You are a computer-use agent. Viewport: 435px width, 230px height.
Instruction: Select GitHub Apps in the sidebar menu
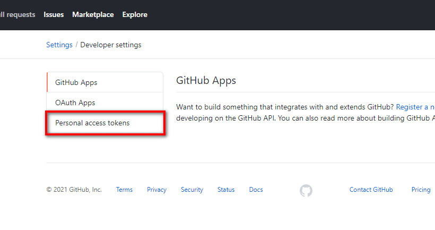76,82
